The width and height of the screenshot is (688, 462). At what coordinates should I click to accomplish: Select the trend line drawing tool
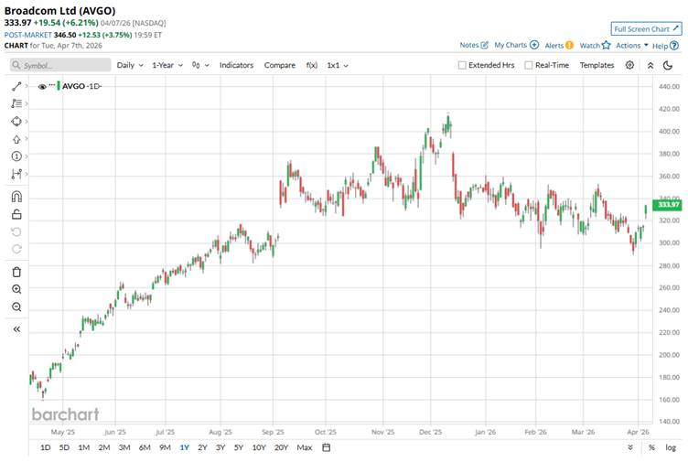point(16,86)
